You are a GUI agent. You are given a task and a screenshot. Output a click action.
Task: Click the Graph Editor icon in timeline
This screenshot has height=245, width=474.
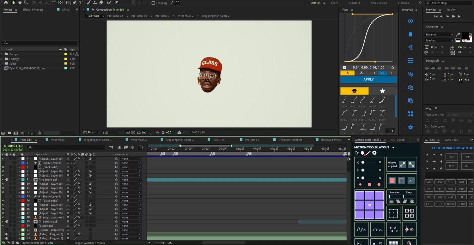[x=141, y=147]
